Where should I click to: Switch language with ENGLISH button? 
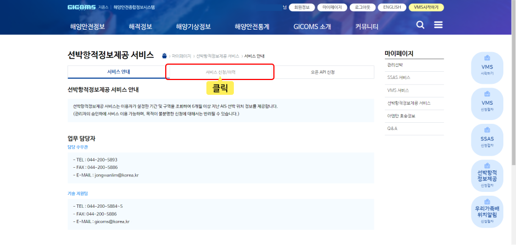click(x=392, y=8)
